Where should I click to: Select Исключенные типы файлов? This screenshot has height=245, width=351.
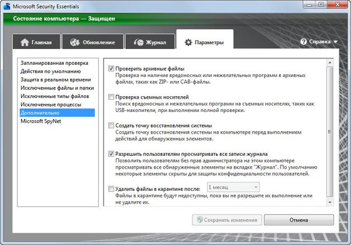click(54, 96)
